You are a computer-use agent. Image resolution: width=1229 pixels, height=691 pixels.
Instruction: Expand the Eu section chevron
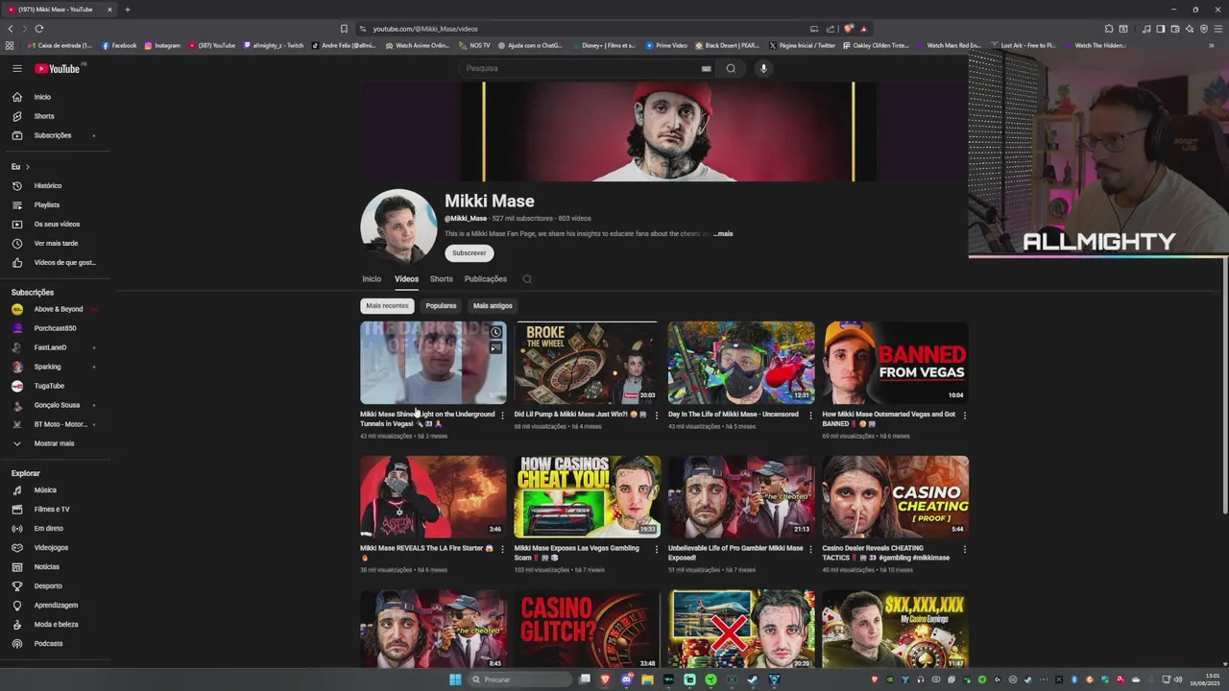27,167
